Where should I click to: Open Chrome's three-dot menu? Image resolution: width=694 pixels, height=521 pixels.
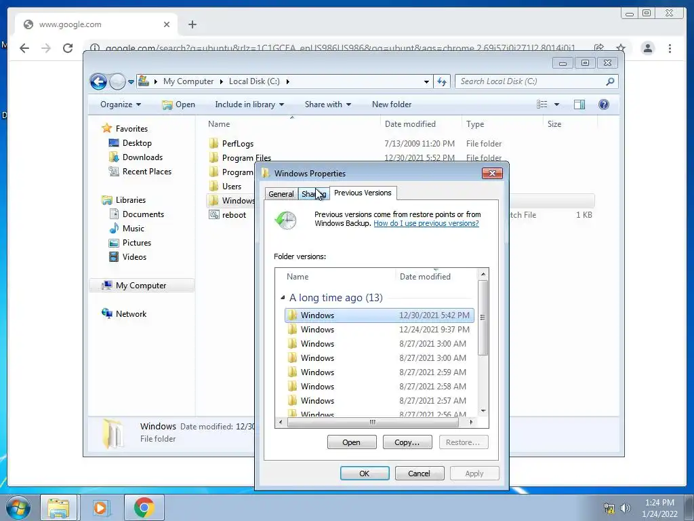coord(670,48)
